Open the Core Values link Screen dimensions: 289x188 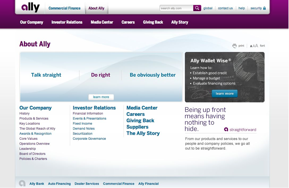pyautogui.click(x=28, y=138)
